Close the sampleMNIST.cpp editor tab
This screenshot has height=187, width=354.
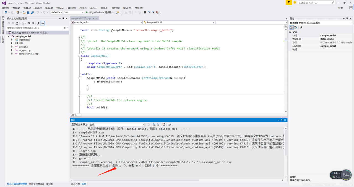(97, 19)
